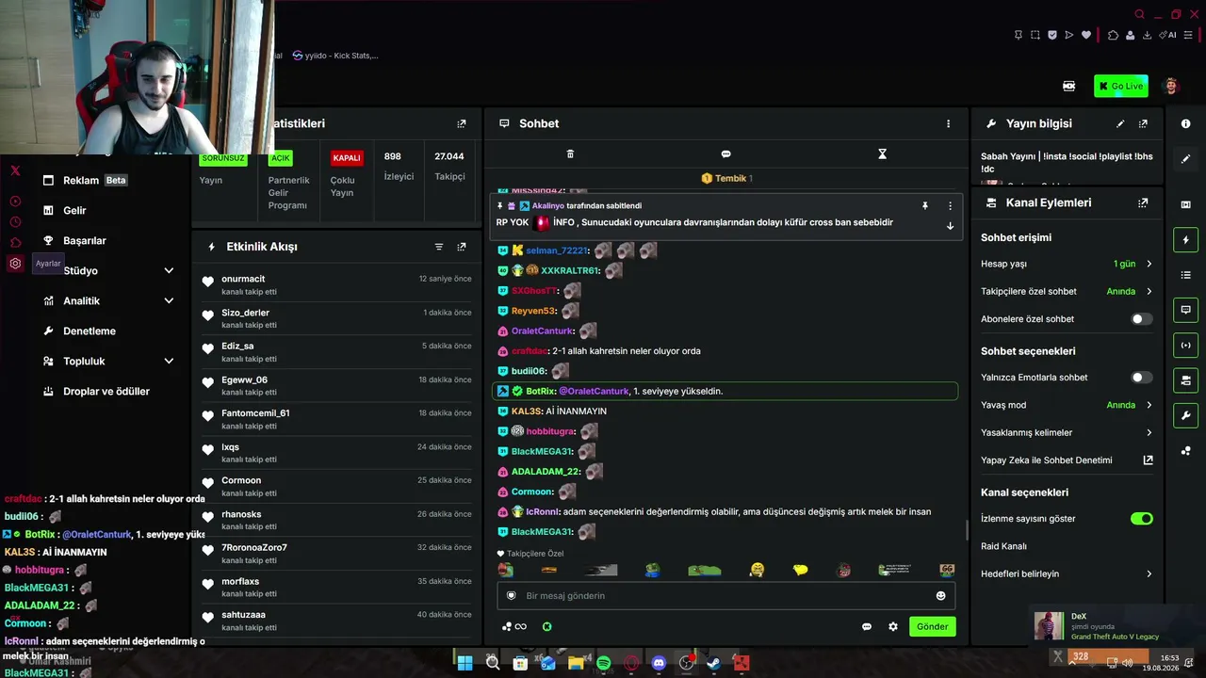Pop out the Etkinlik Akışı panel
The width and height of the screenshot is (1206, 678).
pyautogui.click(x=462, y=247)
